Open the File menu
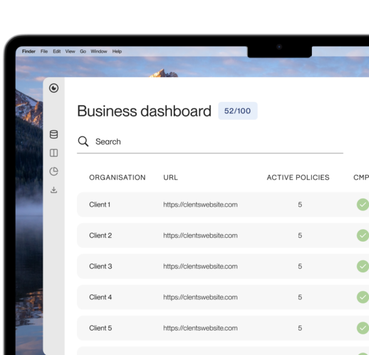369x355 pixels. 44,51
